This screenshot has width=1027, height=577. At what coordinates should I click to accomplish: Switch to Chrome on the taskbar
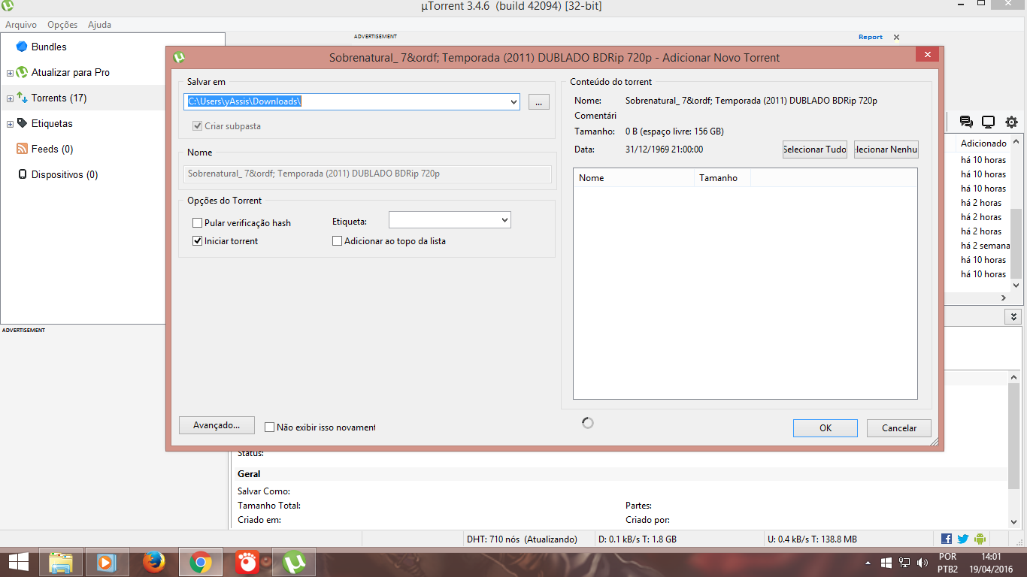[201, 562]
